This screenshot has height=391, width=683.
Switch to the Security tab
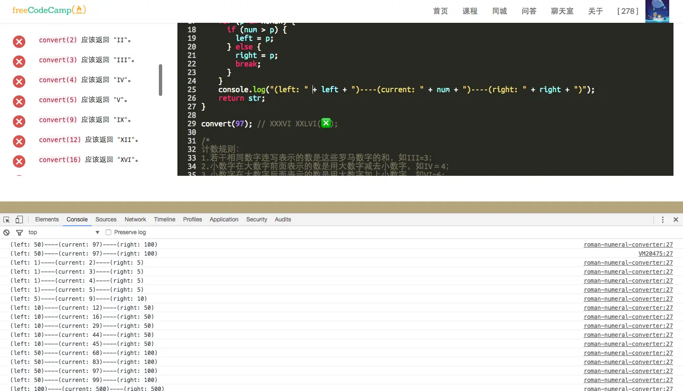(x=257, y=219)
